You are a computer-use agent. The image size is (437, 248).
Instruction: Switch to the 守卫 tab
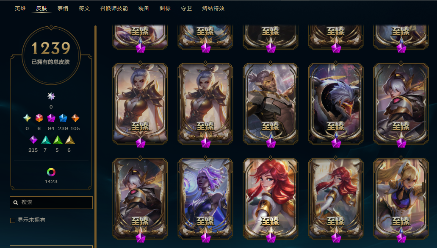186,8
